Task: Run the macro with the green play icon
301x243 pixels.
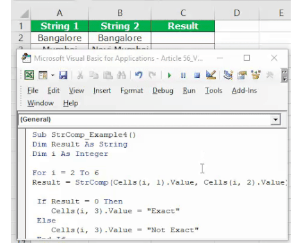Action: (x=170, y=75)
